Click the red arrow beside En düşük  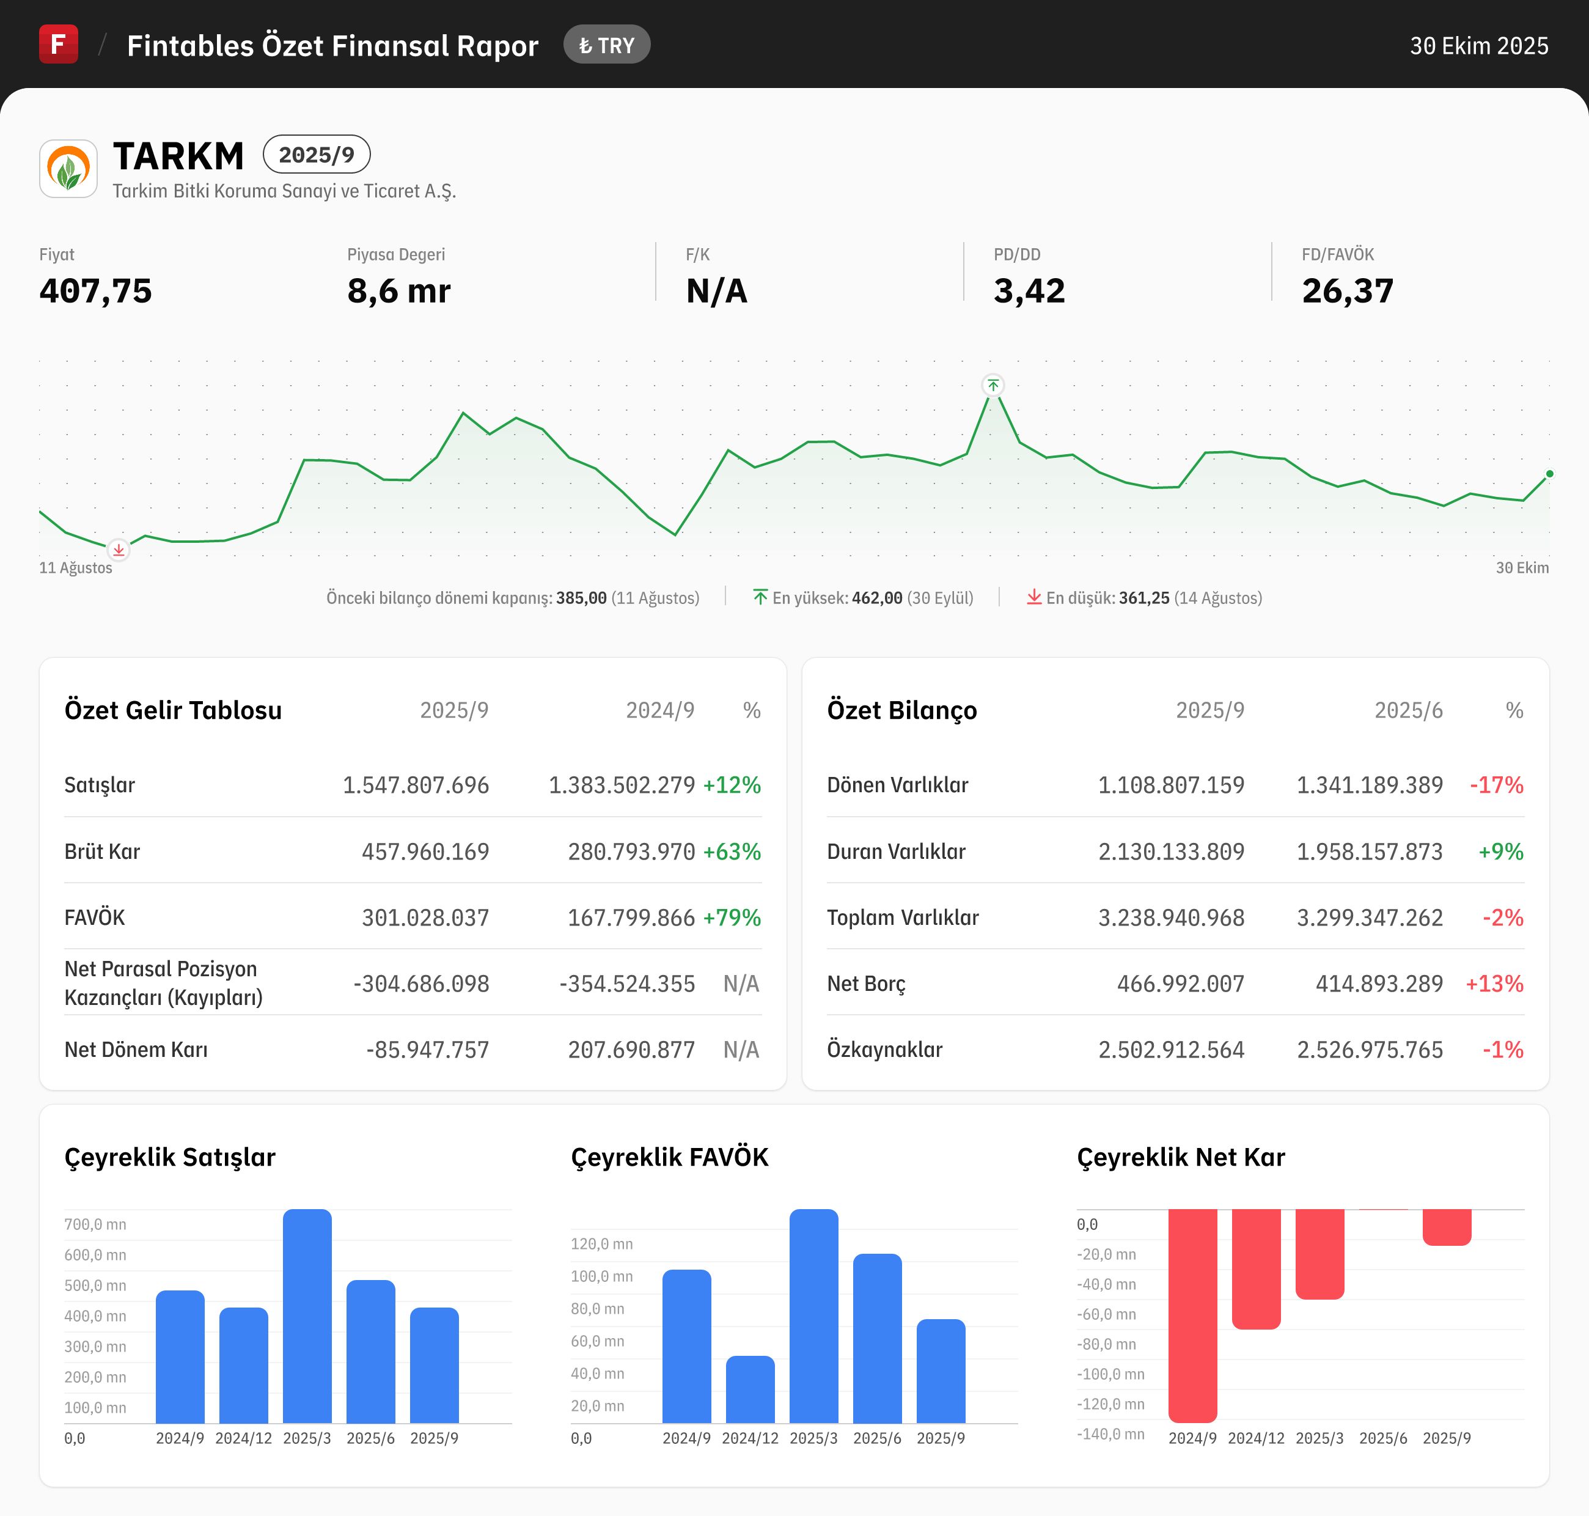point(1033,597)
